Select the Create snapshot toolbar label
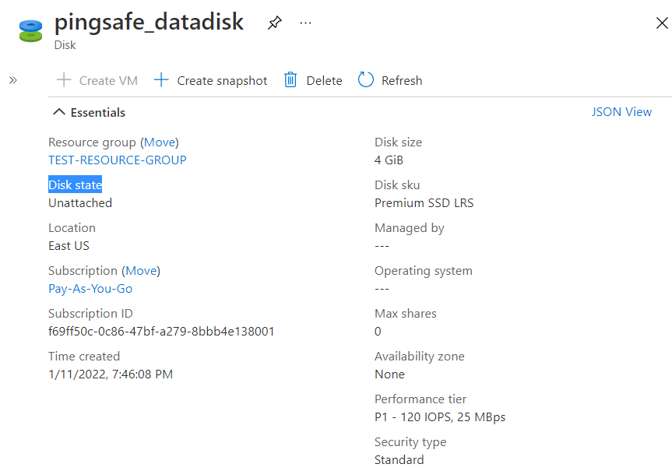672x471 pixels. 222,81
